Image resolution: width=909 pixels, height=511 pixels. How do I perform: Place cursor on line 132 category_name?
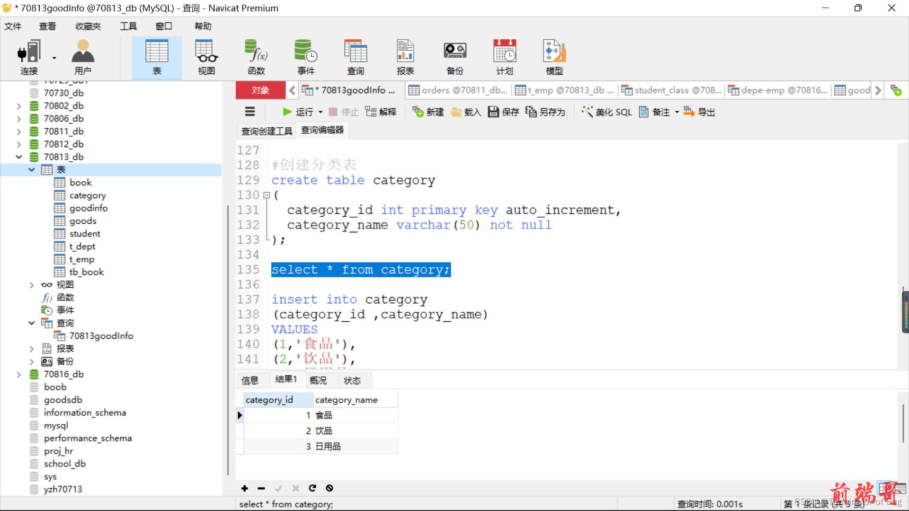(x=337, y=225)
